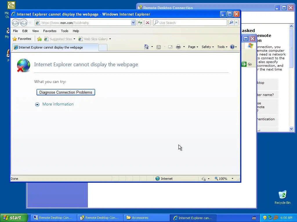Image resolution: width=297 pixels, height=222 pixels.
Task: Open the Page command menu
Action: click(x=193, y=47)
